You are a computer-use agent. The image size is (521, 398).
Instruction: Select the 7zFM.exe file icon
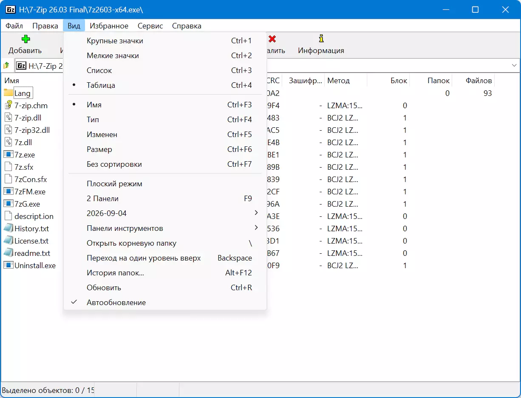coord(8,191)
